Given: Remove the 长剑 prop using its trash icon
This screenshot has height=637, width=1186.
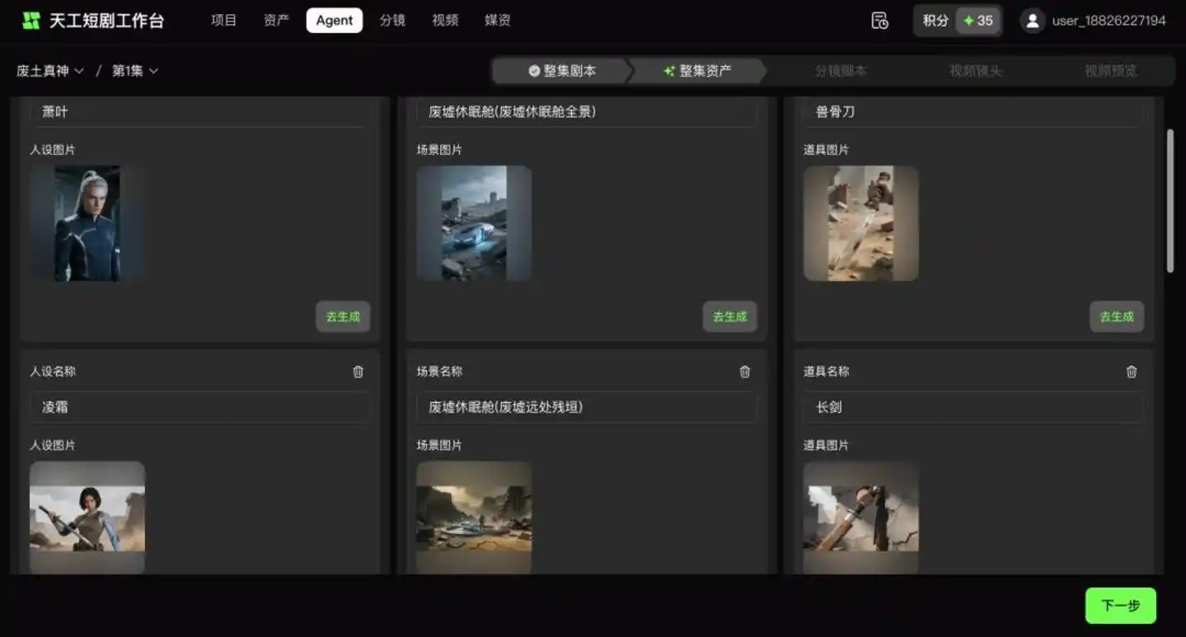Looking at the screenshot, I should (1131, 372).
